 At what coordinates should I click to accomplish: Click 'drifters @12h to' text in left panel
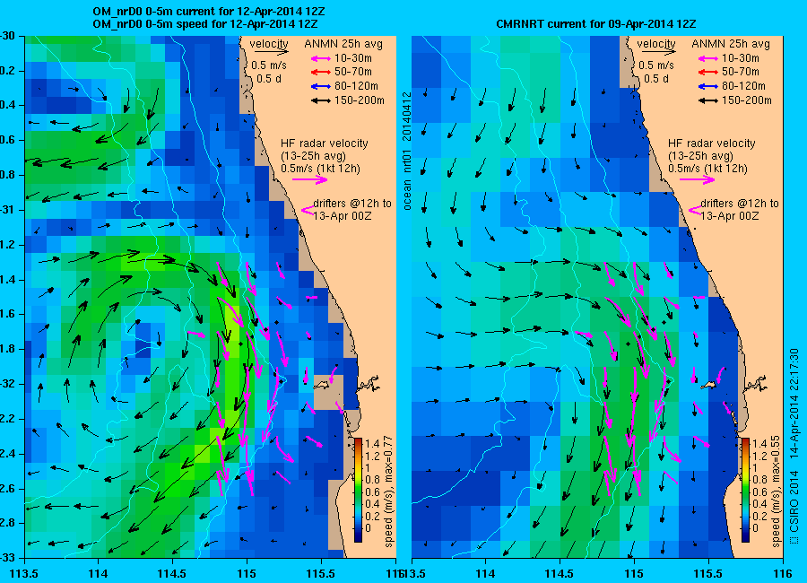(x=352, y=204)
